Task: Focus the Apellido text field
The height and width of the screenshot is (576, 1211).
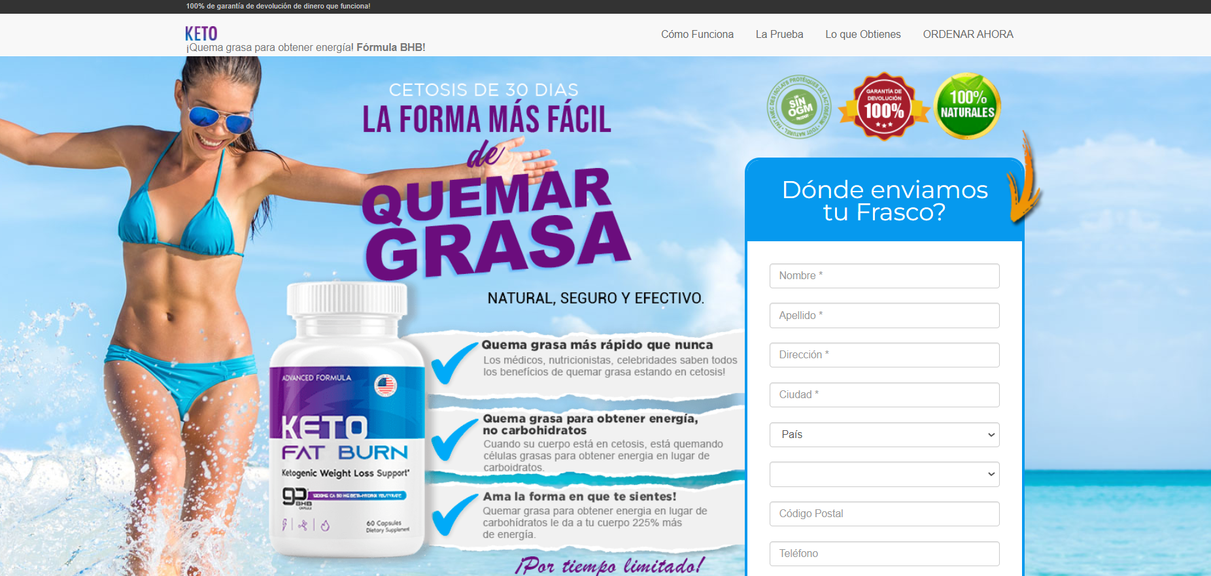Action: 884,316
